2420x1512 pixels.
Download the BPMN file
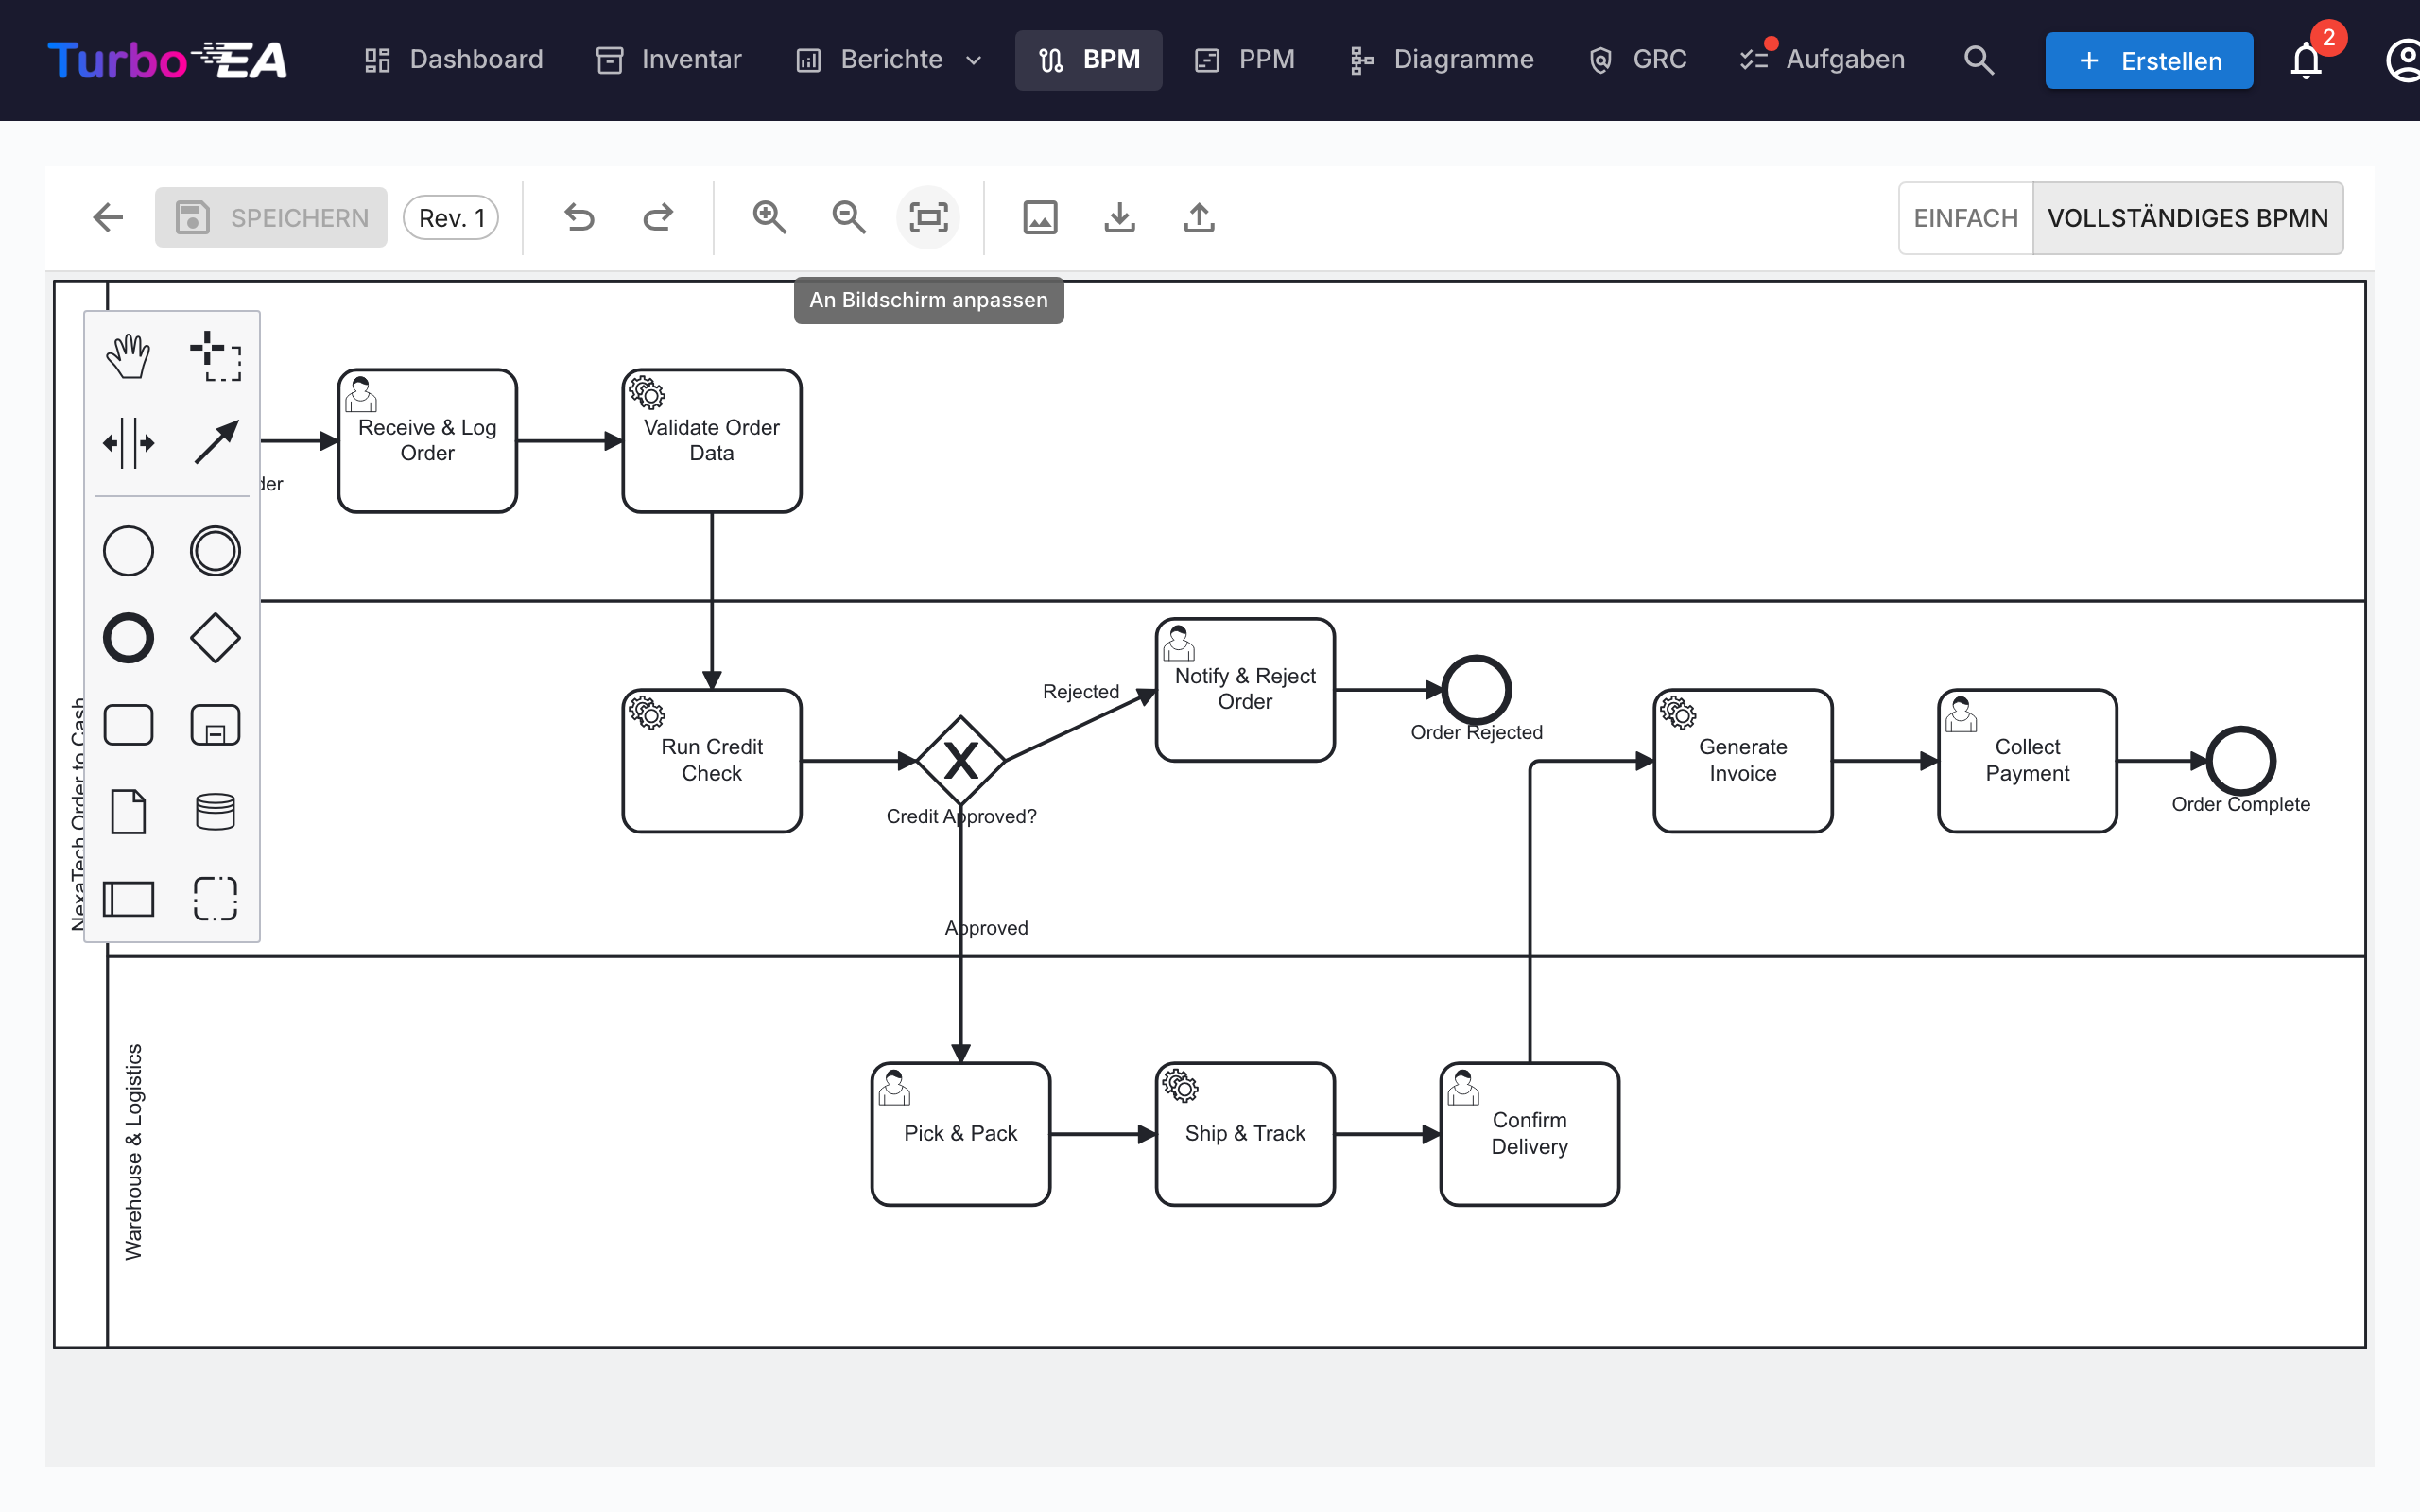click(1120, 217)
